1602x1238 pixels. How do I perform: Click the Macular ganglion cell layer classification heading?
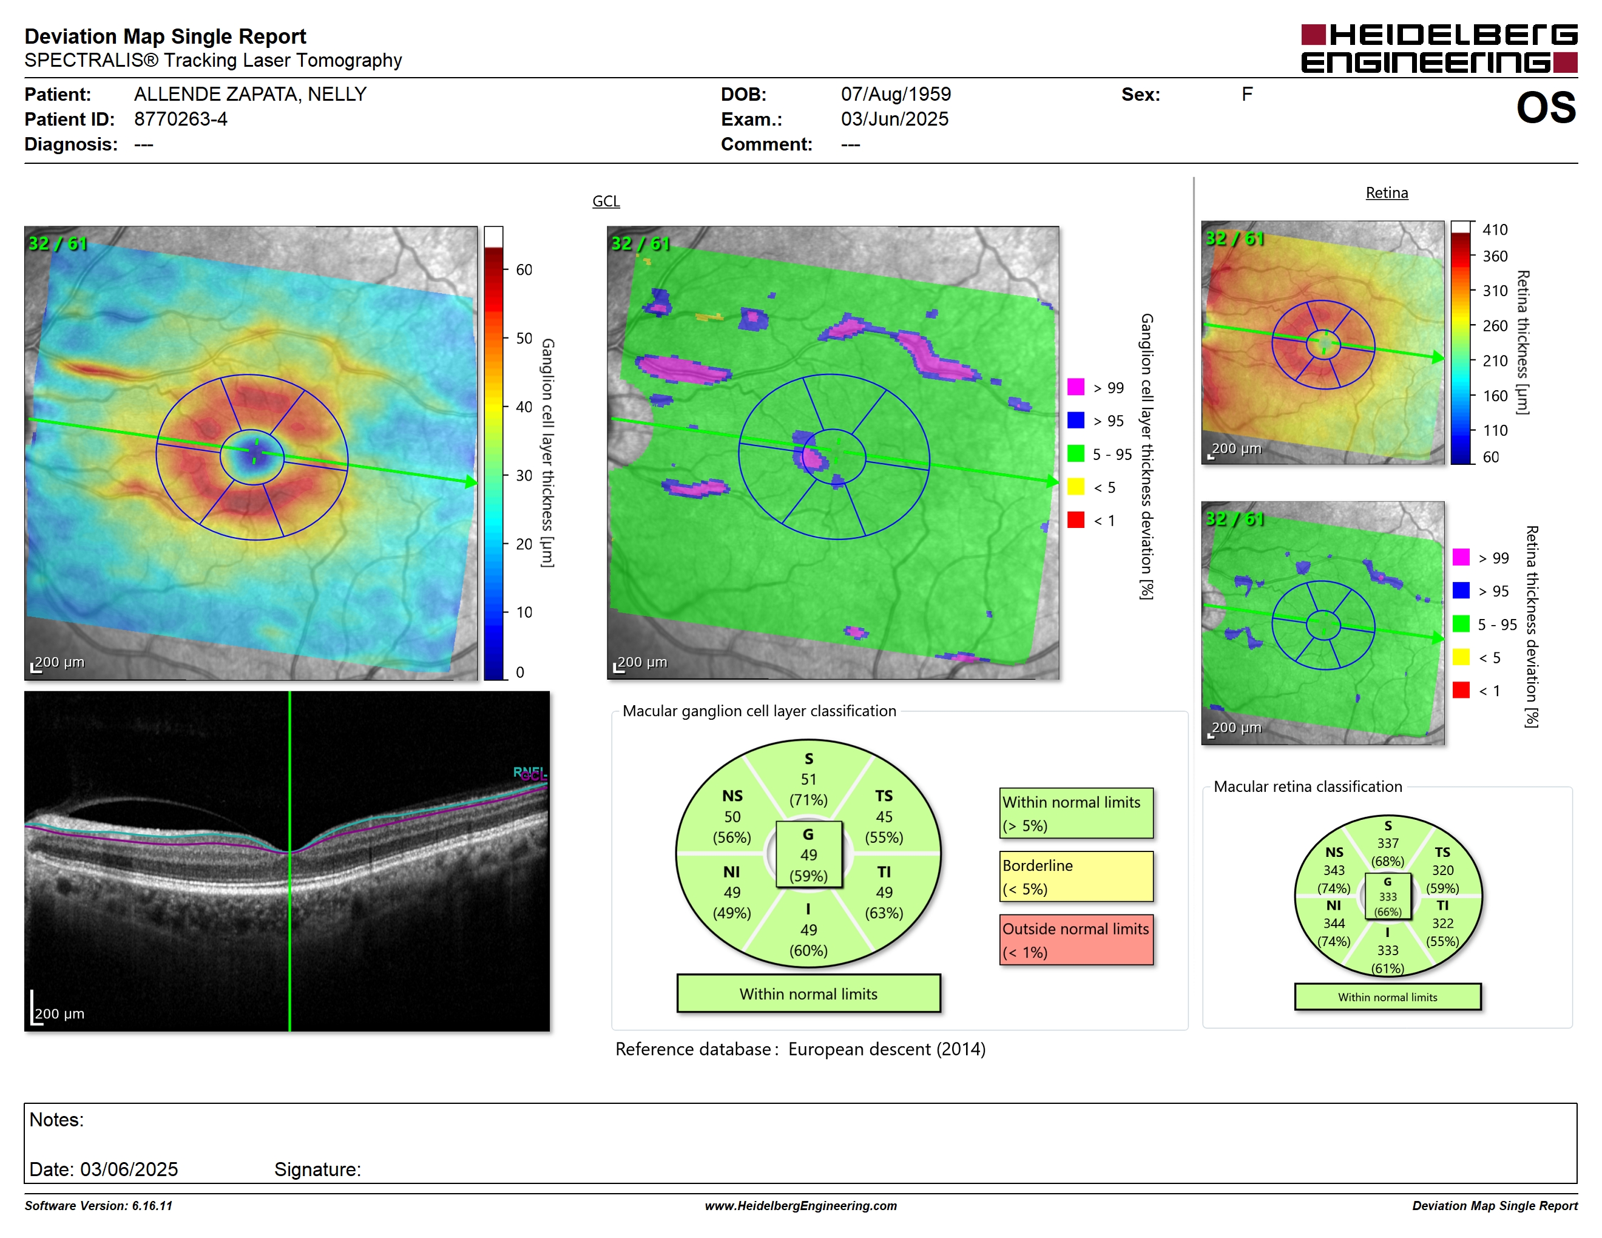coord(759,711)
